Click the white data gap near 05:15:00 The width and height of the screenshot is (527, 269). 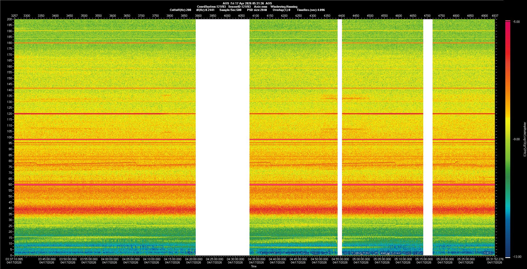(x=428, y=137)
